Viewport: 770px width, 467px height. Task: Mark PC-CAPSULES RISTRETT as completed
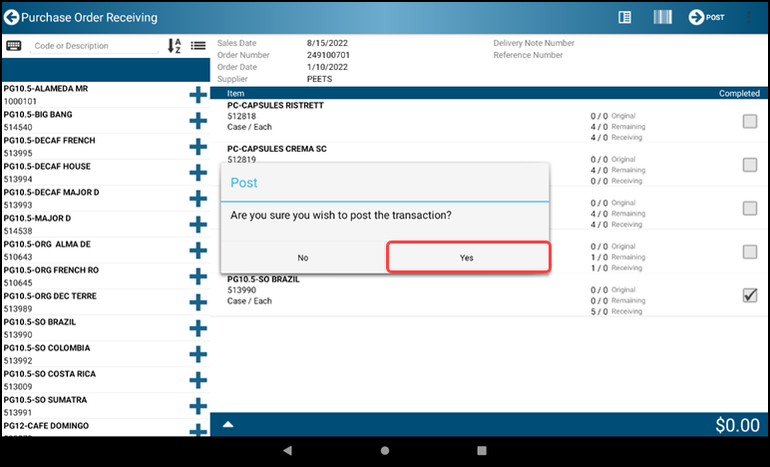click(750, 122)
